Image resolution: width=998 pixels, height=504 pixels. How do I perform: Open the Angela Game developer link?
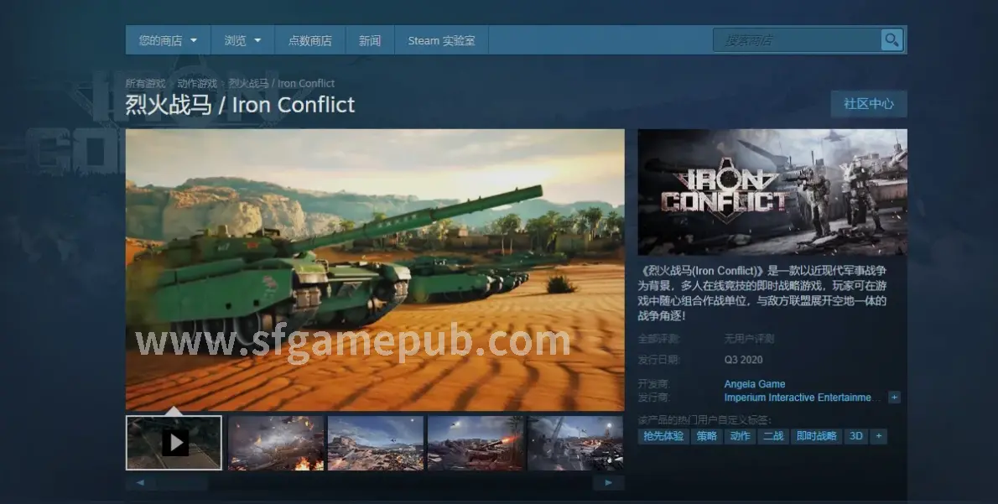(755, 384)
